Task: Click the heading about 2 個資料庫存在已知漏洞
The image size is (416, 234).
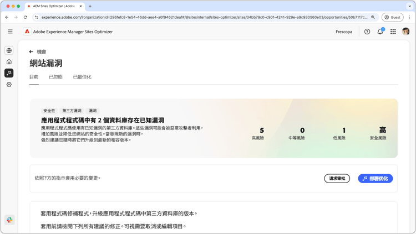Action: 103,121
